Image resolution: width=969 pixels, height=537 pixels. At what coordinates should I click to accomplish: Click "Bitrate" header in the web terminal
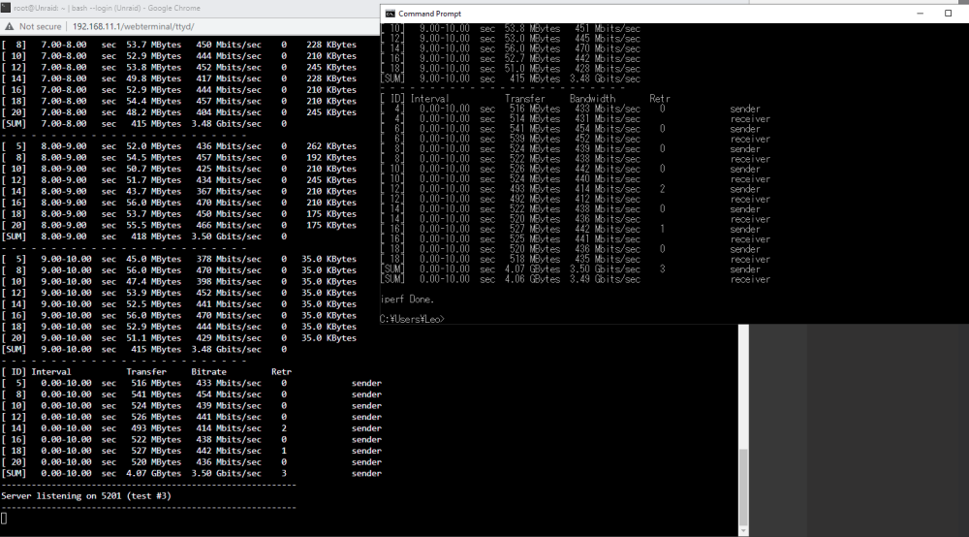[x=209, y=372]
